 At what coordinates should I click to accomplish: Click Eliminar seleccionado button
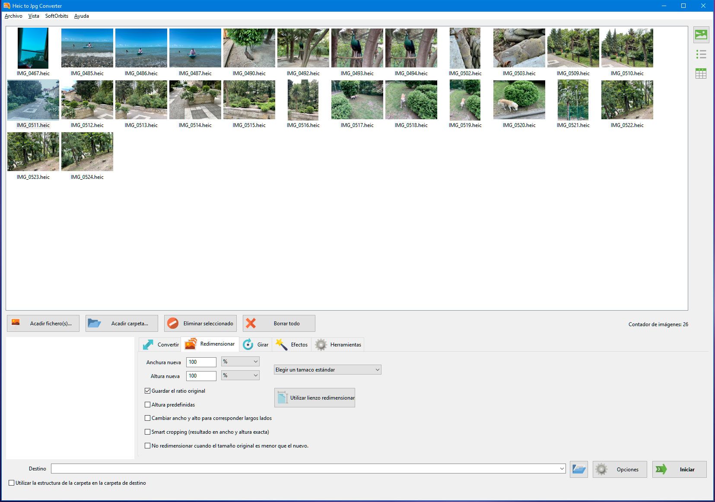tap(200, 323)
